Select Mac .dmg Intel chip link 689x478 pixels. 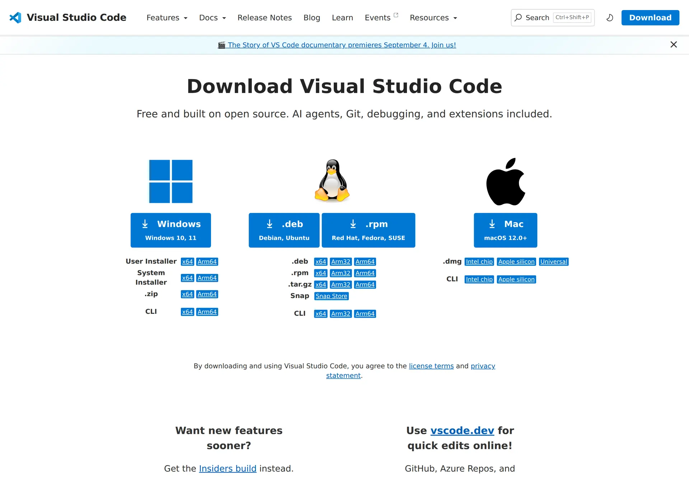point(479,262)
